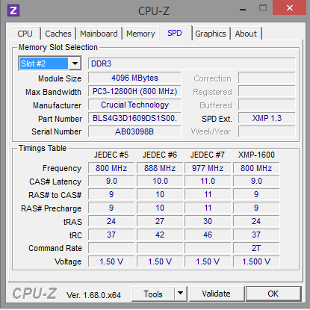This screenshot has width=310, height=310.
Task: Click tRAS value 30
Action: [x=208, y=221]
